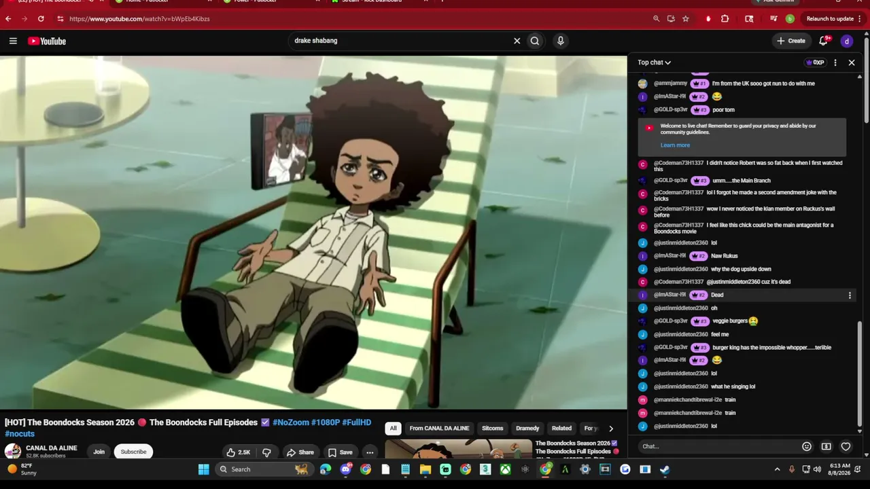Open the emoji picker in chat
Viewport: 870px width, 489px height.
tap(807, 446)
